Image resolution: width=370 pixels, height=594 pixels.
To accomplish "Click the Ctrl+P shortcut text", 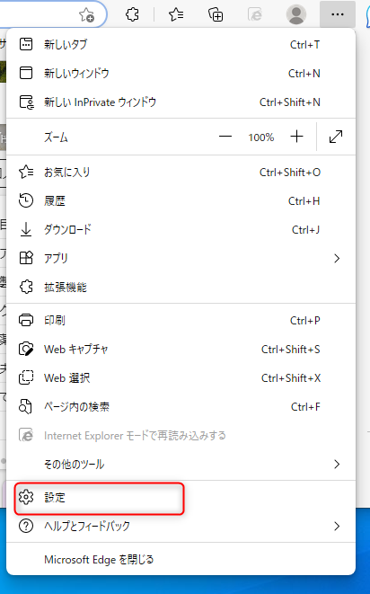I will click(304, 321).
